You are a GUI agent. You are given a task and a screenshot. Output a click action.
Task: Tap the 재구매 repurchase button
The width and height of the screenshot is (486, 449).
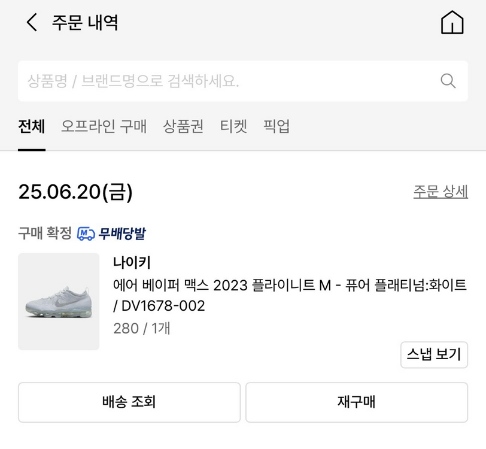click(357, 402)
